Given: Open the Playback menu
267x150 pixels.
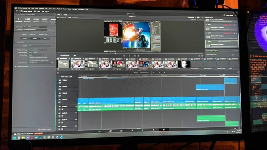Looking at the screenshot, I should point(59,9).
